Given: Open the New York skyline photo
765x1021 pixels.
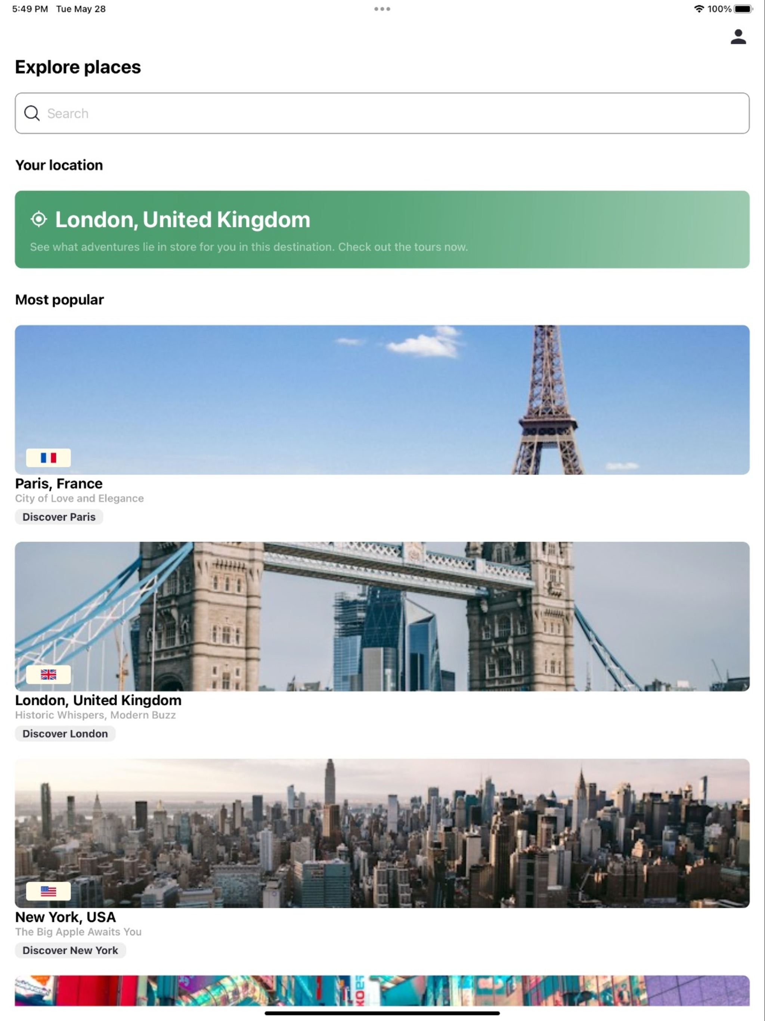Looking at the screenshot, I should pos(382,833).
